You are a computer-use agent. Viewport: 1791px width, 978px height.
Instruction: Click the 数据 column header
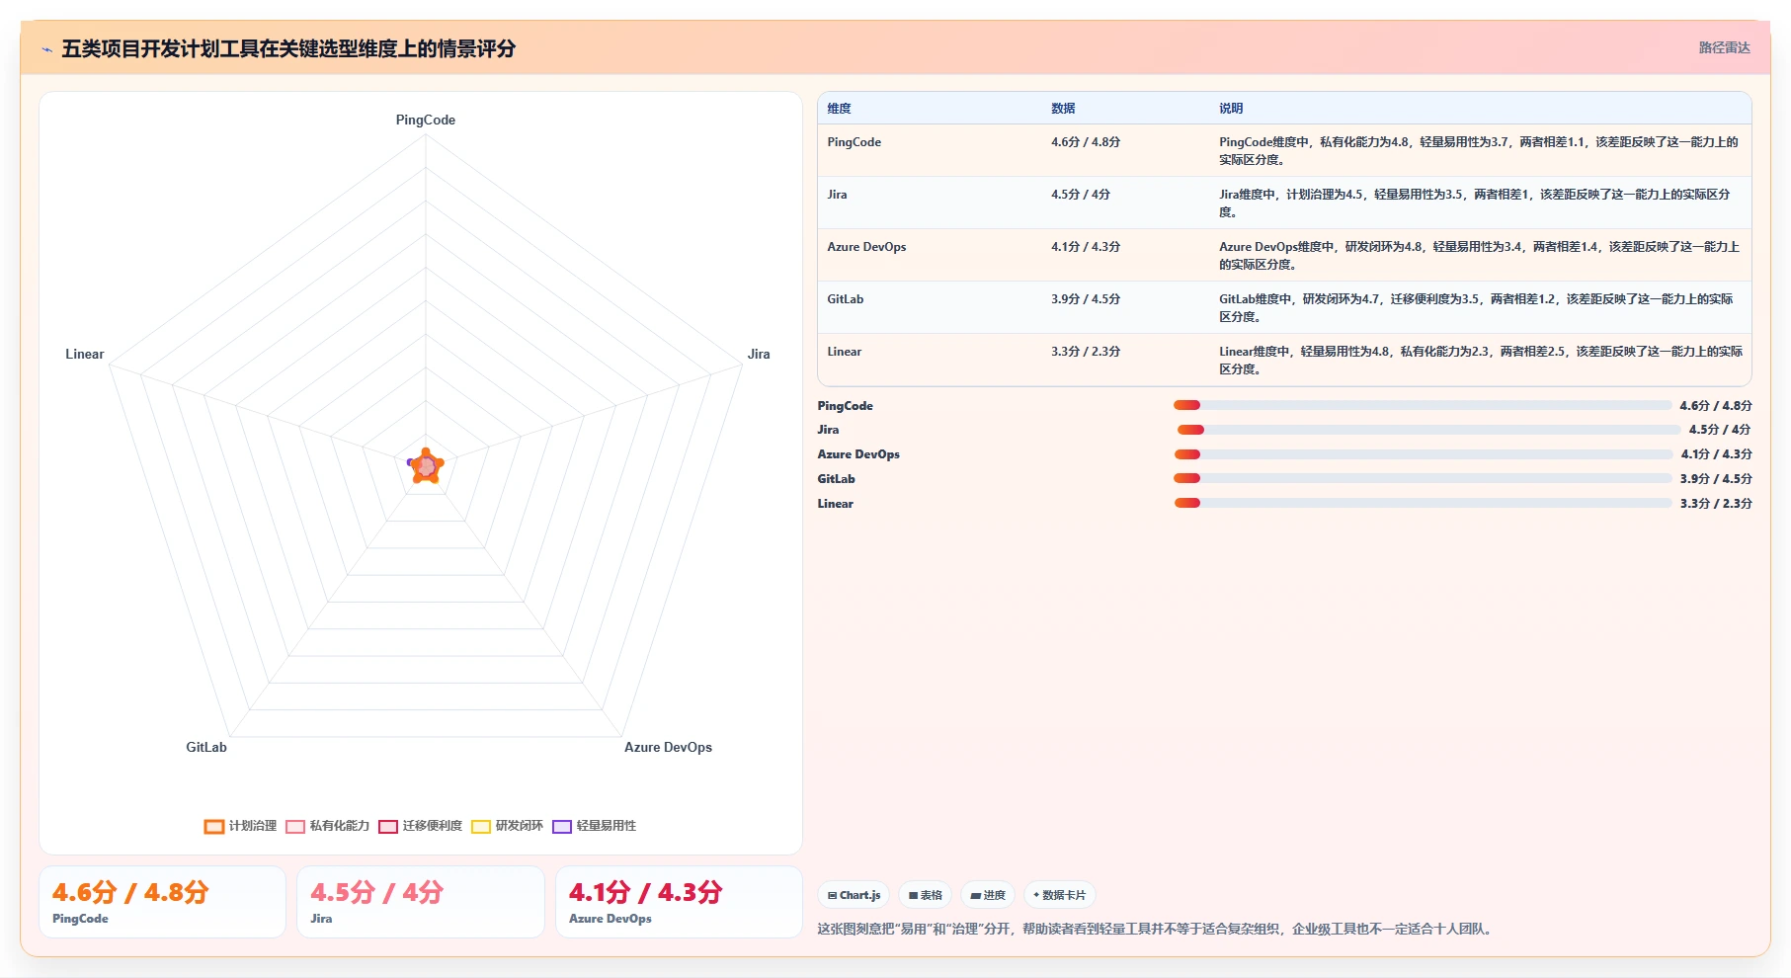click(x=1063, y=109)
